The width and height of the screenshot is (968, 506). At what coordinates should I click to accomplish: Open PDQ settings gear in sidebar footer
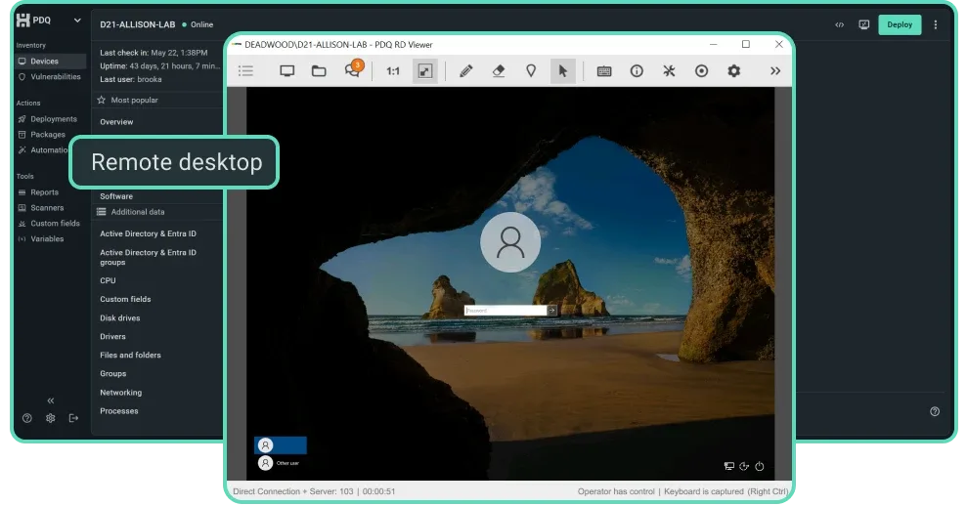click(x=51, y=418)
